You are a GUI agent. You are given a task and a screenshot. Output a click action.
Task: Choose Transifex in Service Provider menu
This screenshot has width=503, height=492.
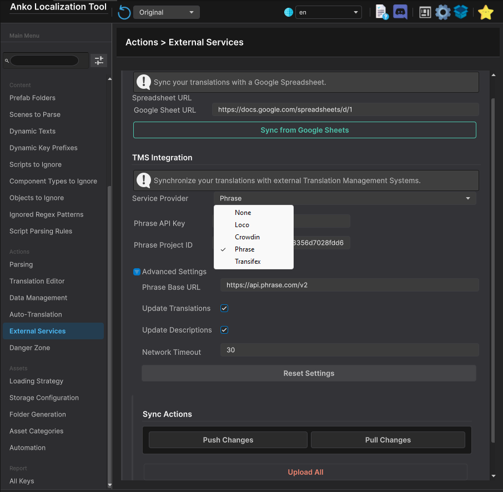click(248, 262)
